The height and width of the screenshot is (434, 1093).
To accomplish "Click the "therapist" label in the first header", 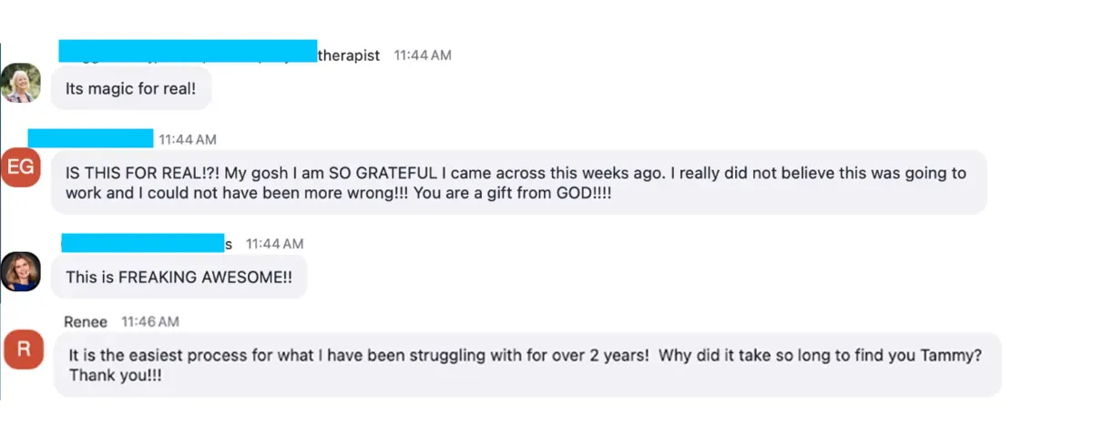I will point(349,56).
